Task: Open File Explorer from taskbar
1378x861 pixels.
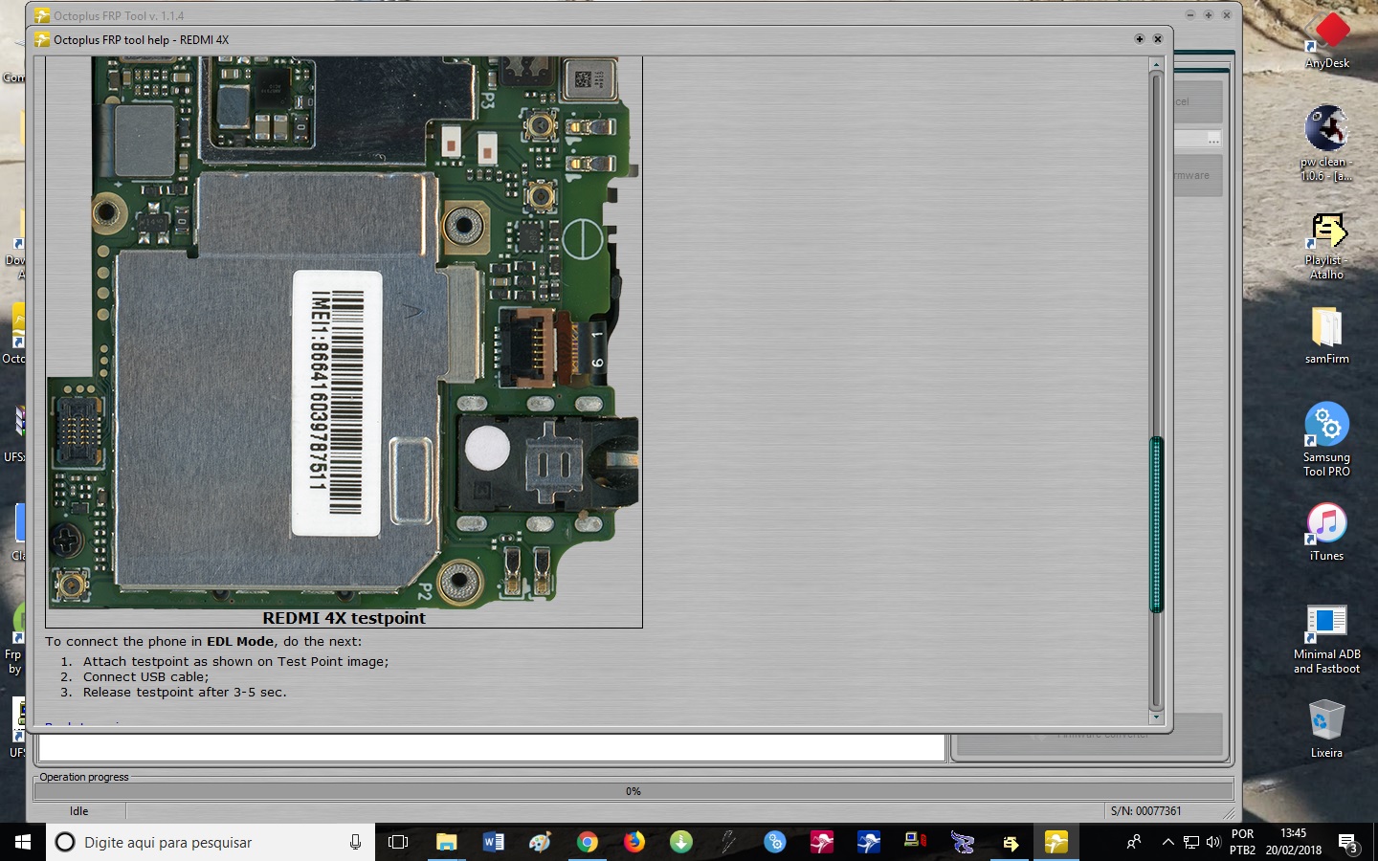Action: tap(446, 842)
